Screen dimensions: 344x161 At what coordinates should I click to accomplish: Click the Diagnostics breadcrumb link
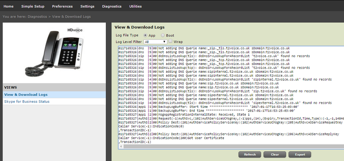coord(37,17)
